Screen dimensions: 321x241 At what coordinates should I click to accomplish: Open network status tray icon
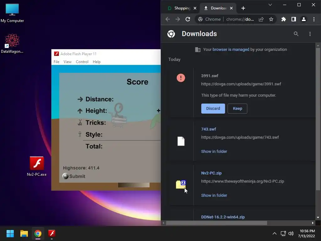(283, 233)
